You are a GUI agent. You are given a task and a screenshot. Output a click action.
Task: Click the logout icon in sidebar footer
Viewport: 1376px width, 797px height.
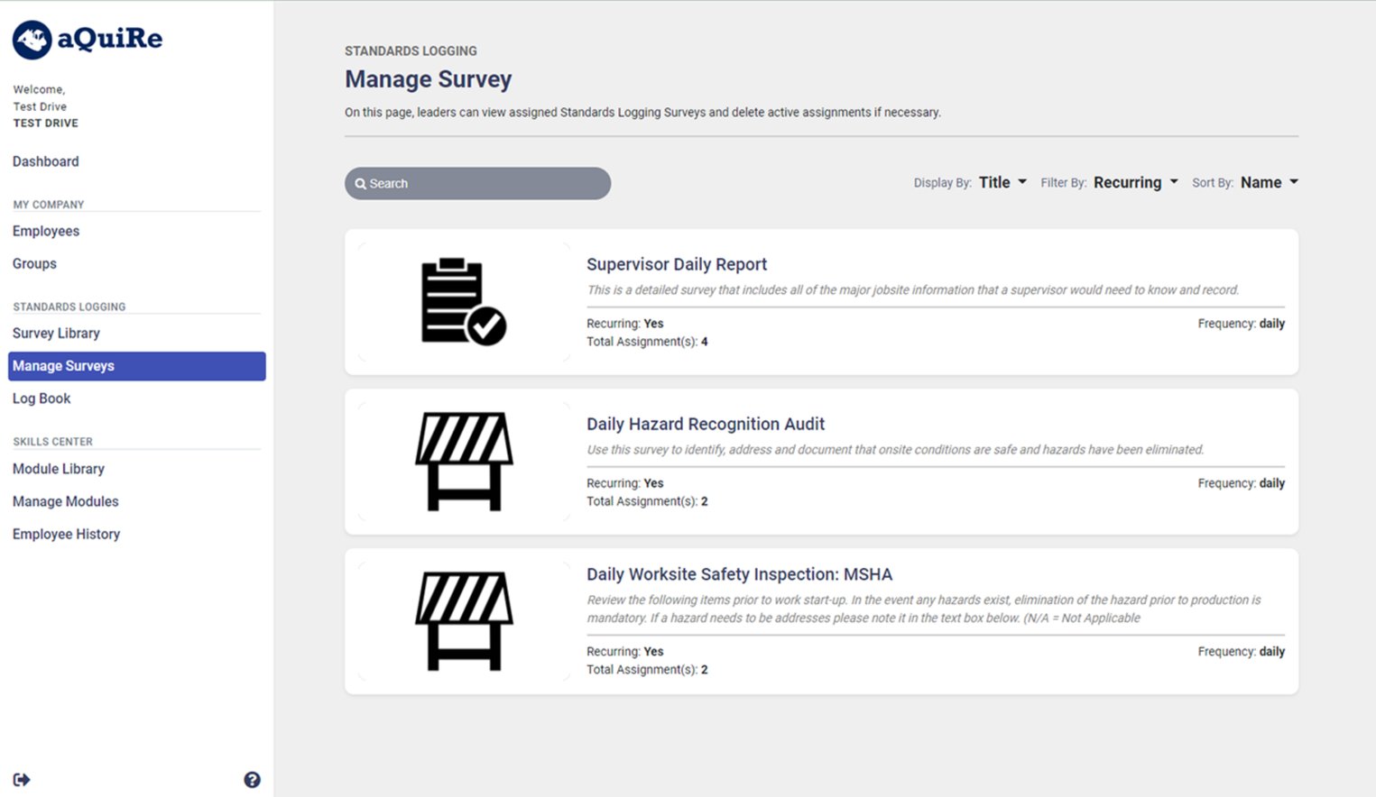click(22, 780)
